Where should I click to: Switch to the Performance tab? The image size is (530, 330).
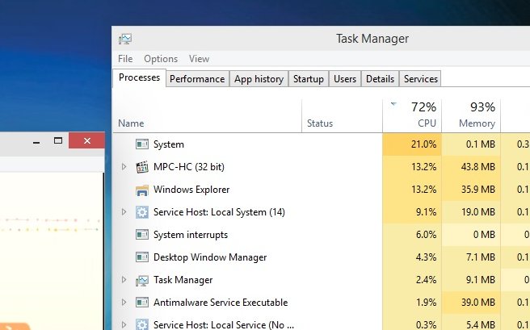pyautogui.click(x=197, y=79)
